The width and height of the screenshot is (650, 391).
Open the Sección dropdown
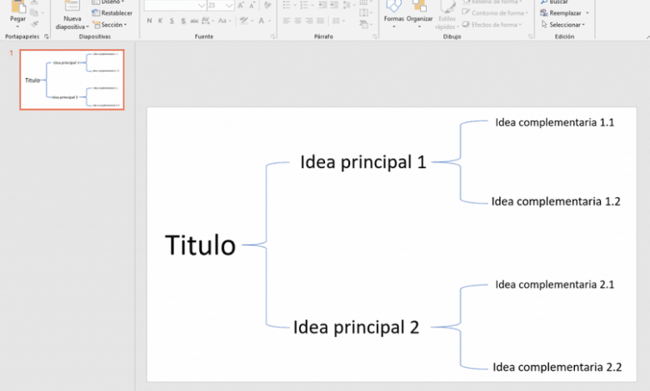click(110, 25)
